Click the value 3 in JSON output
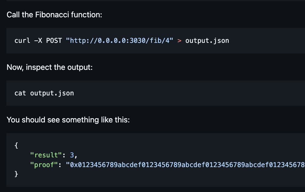 click(72, 155)
